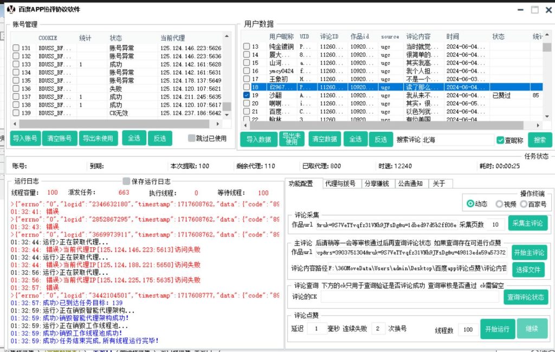This screenshot has width=555, height=352.
Task: Enable the 跳过已使用 checkbox
Action: click(191, 138)
